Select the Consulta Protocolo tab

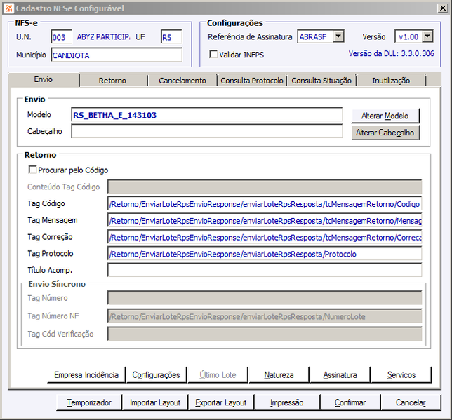coord(252,81)
